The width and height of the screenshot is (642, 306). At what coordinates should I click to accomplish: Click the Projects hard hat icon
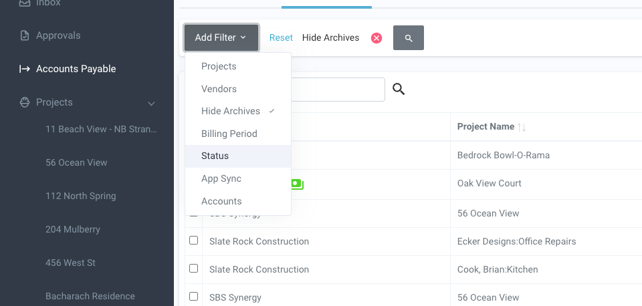point(25,102)
